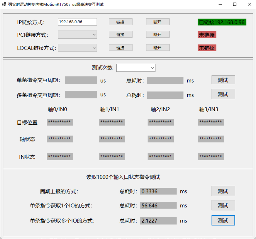Viewport: 256px width, 239px height.
Task: Click 链接 button in PCI链接方式 row
Action: pos(120,34)
